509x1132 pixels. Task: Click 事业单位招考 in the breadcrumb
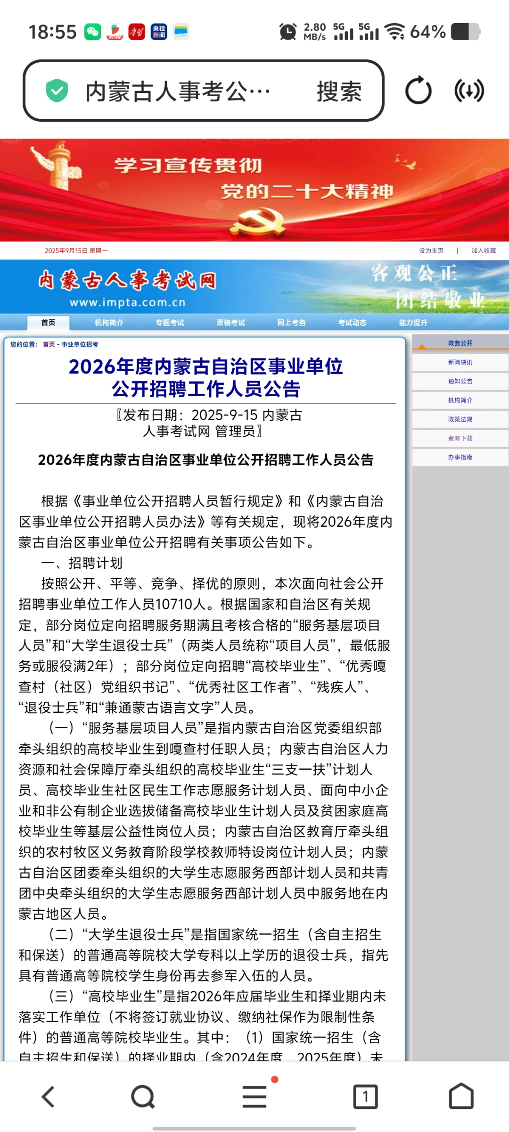[80, 344]
